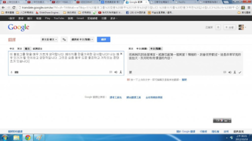Switch output to Traditional Chinese quick button
This screenshot has width=252, height=141.
click(x=156, y=48)
